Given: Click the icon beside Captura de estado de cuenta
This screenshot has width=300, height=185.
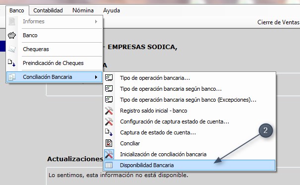Looking at the screenshot, I should click(x=109, y=132).
